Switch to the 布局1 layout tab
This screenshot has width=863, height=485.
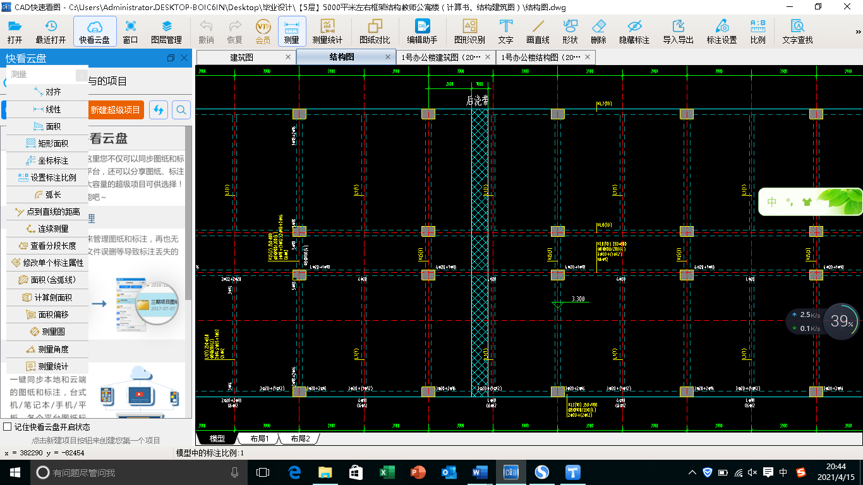[x=259, y=438]
